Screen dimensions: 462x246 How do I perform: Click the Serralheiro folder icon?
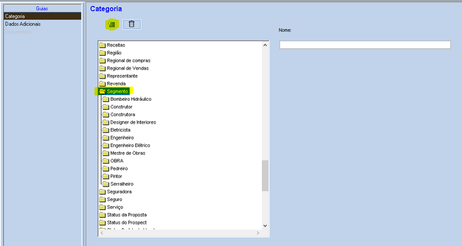(105, 184)
